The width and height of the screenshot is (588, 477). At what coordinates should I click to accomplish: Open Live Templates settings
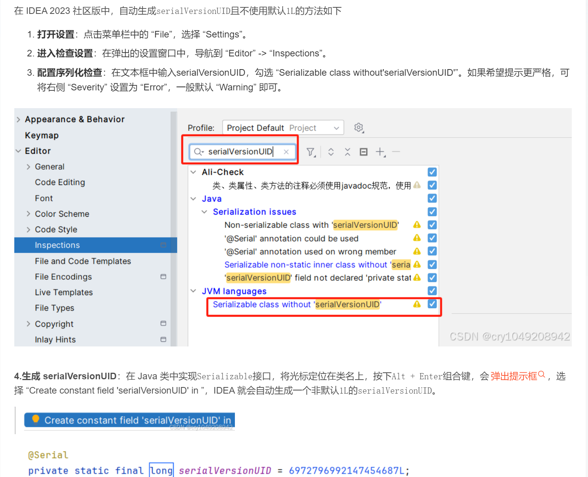click(64, 292)
